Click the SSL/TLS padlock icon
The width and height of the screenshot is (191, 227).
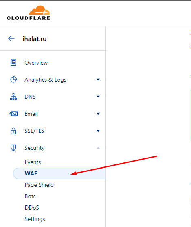coord(13,131)
